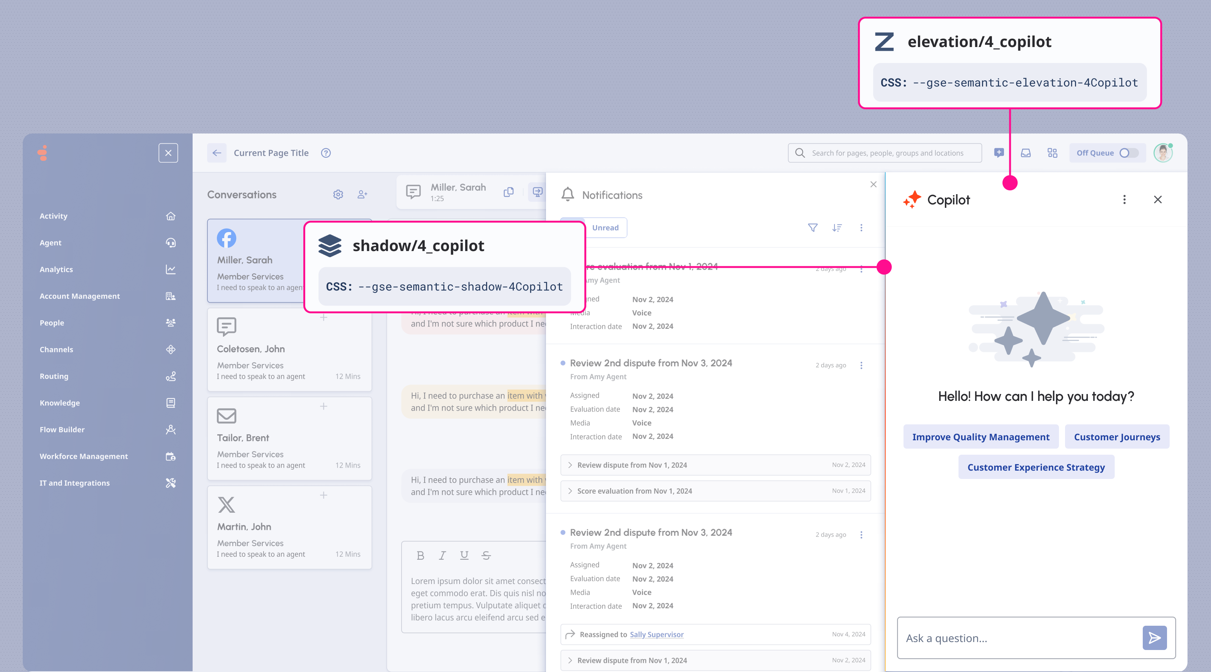The width and height of the screenshot is (1211, 672).
Task: Select the Flow Builder icon
Action: coord(170,429)
